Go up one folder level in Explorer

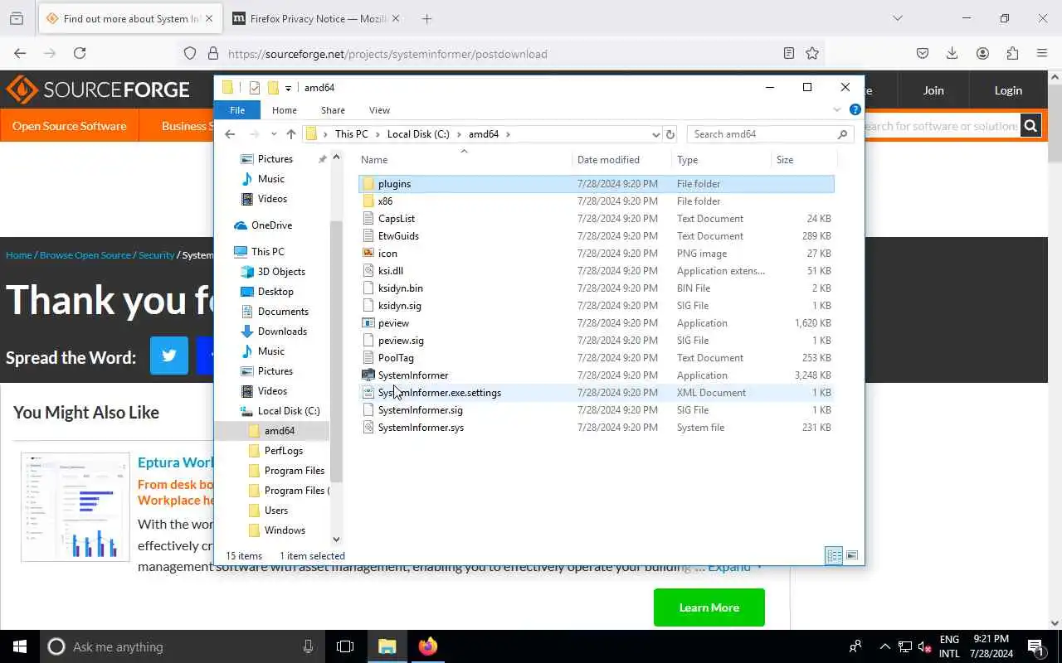(290, 134)
